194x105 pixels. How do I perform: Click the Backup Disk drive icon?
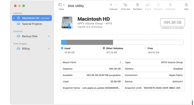tap(18, 36)
